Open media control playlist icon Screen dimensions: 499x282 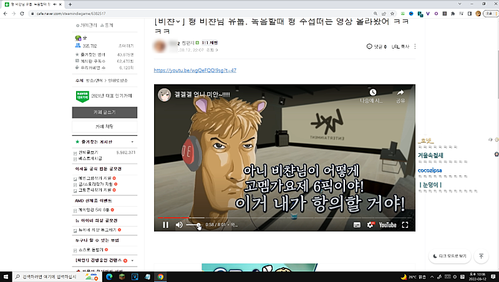point(461,14)
